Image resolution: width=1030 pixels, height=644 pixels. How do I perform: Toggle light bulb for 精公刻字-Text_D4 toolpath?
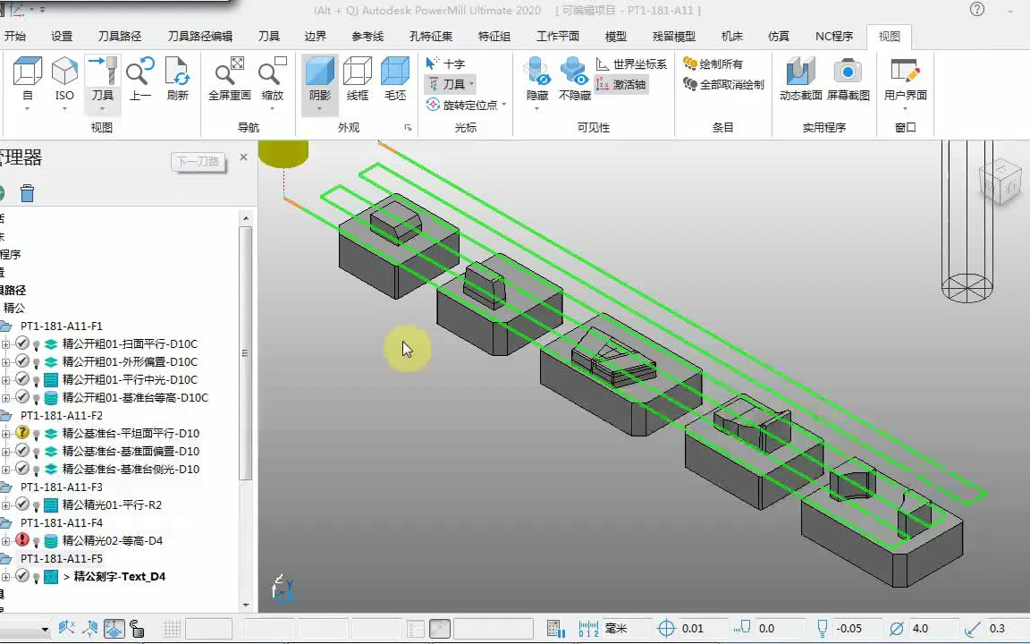pyautogui.click(x=37, y=577)
